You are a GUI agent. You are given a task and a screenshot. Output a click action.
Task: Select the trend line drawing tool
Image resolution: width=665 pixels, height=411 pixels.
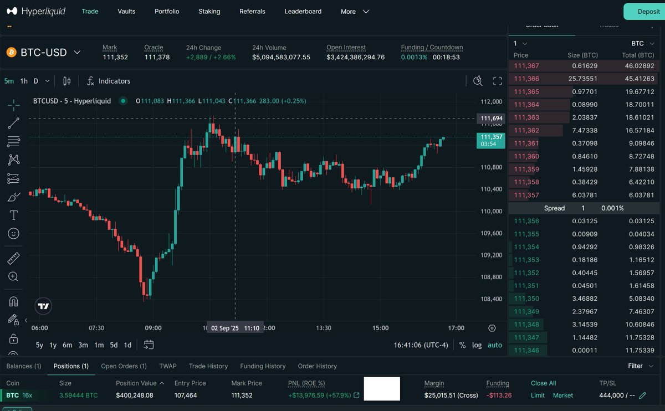(14, 122)
